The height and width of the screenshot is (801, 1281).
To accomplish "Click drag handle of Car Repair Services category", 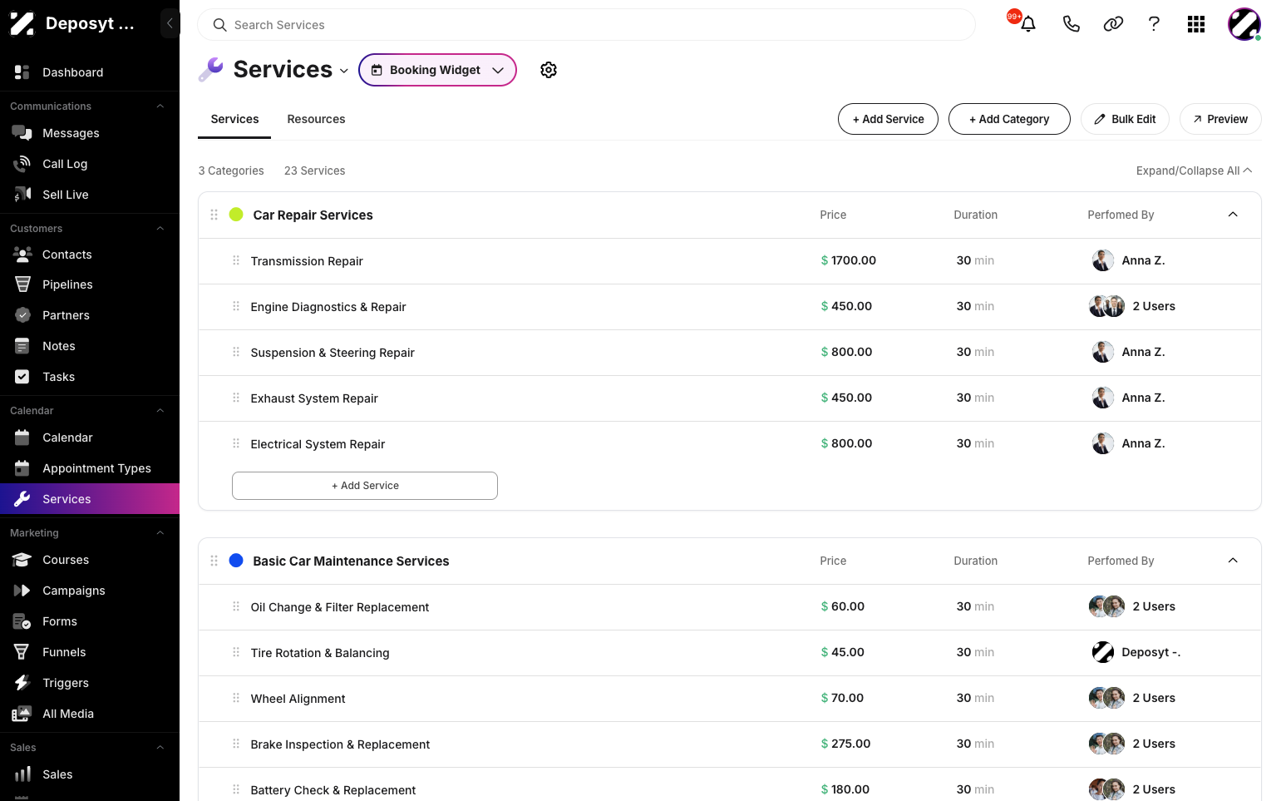I will [214, 215].
